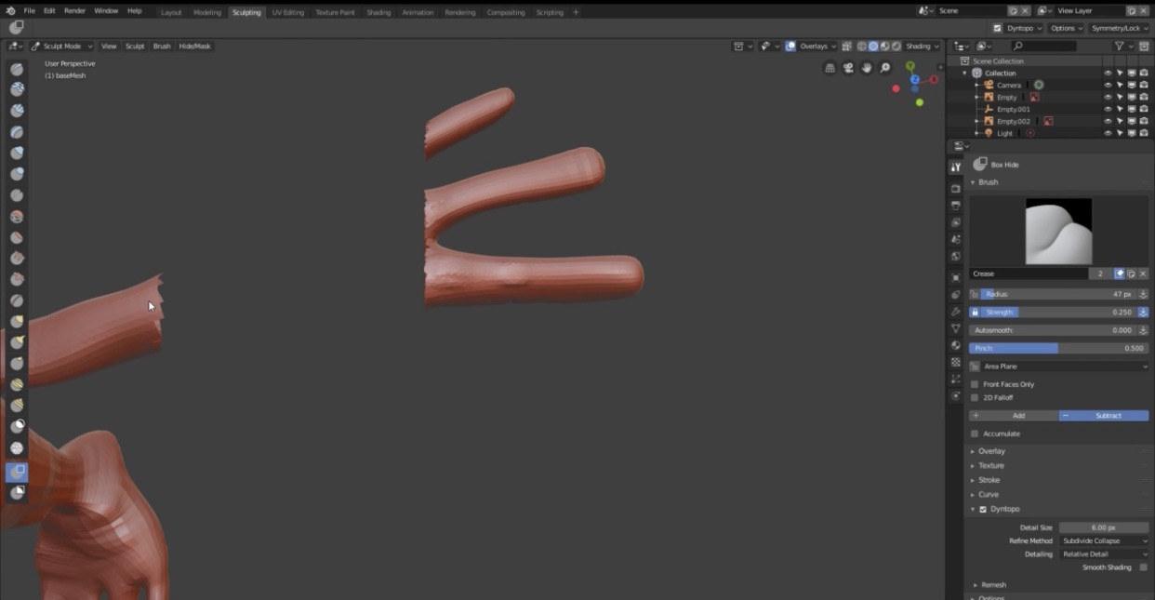Screen dimensions: 1155x600
Task: Open the Active Tool properties tab icon
Action: (x=955, y=167)
